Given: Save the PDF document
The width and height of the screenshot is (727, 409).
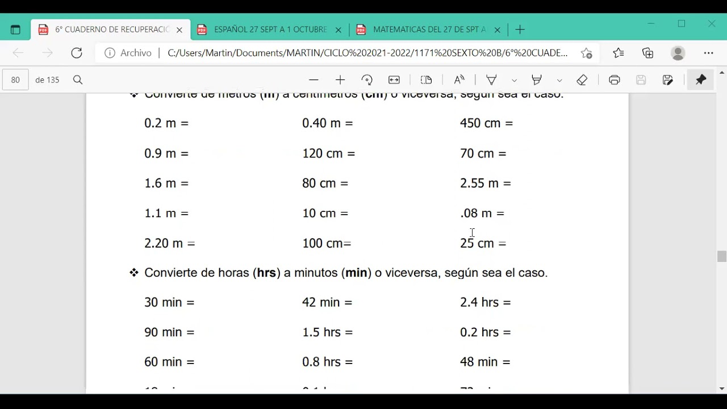Looking at the screenshot, I should pos(641,80).
